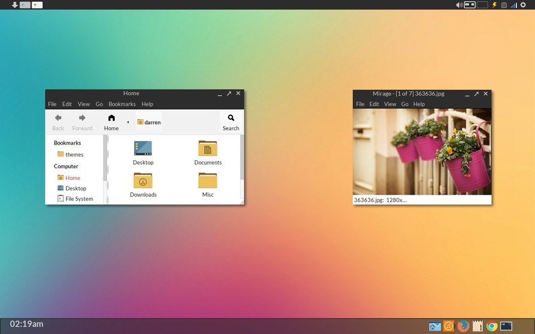Click the Home window resize grip corner
This screenshot has width=535, height=334.
(x=242, y=203)
